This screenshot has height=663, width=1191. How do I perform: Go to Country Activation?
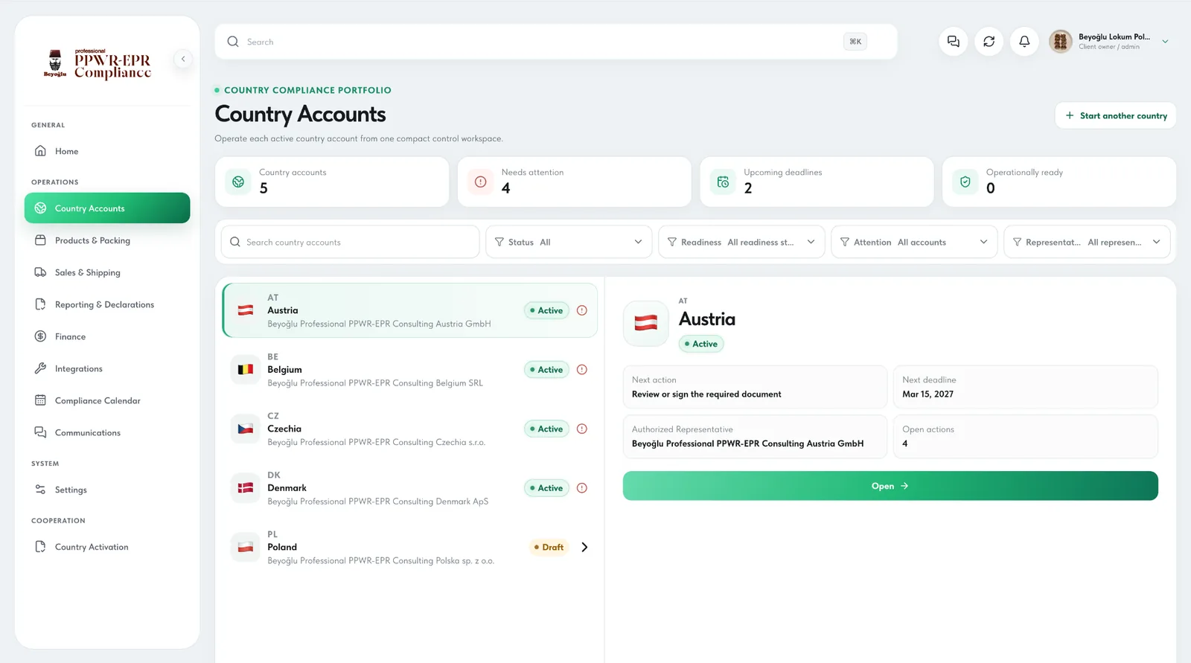[x=107, y=547]
